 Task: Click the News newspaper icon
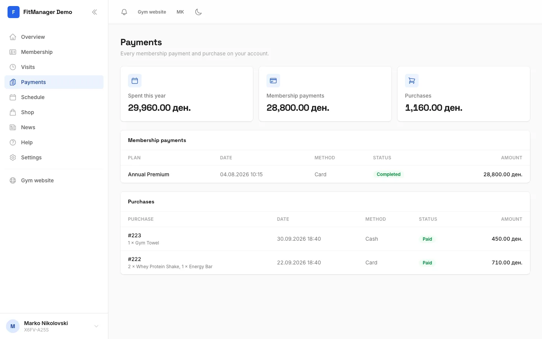[x=13, y=127]
